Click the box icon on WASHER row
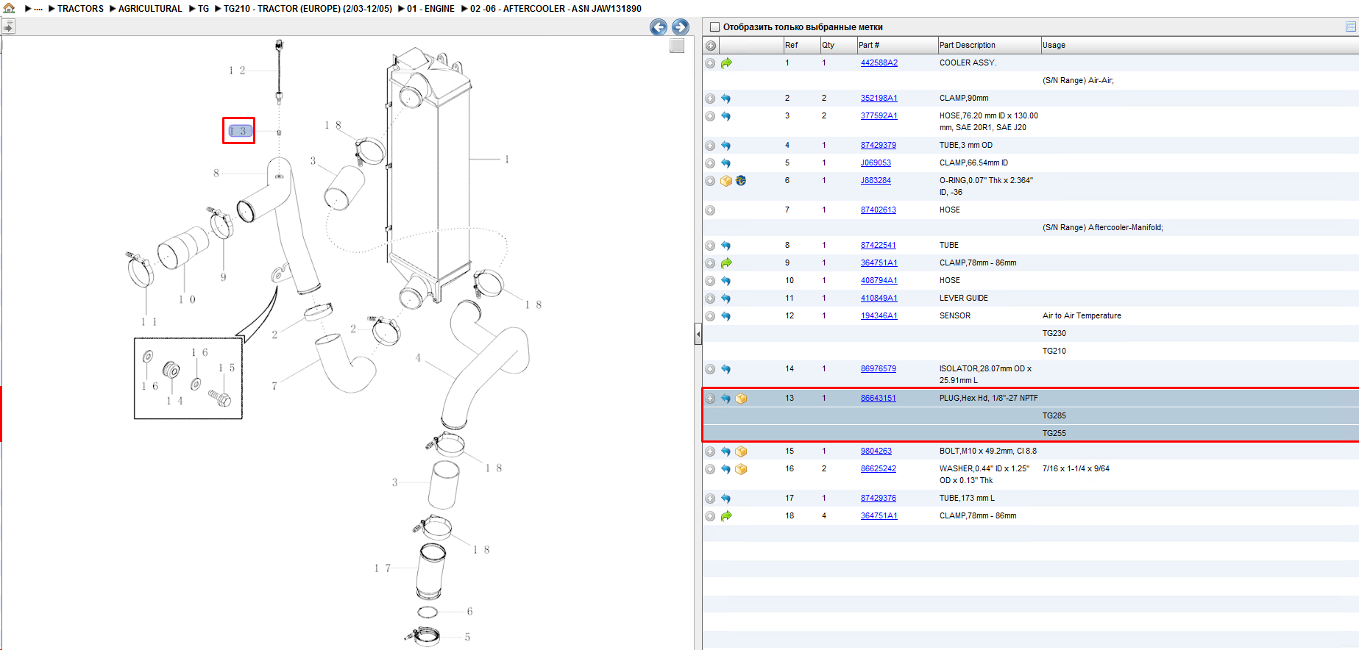 [741, 469]
